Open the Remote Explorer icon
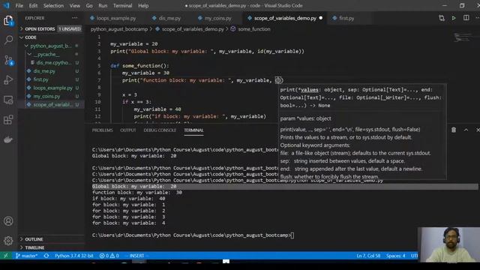This screenshot has height=270, width=480. [8, 100]
